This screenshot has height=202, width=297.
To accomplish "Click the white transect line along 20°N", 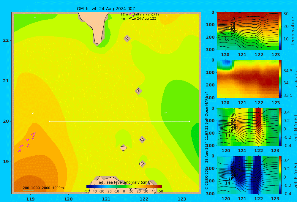I will click(119, 121).
